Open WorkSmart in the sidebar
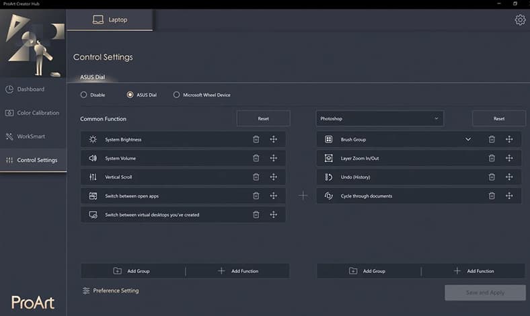The width and height of the screenshot is (530, 316). (33, 136)
